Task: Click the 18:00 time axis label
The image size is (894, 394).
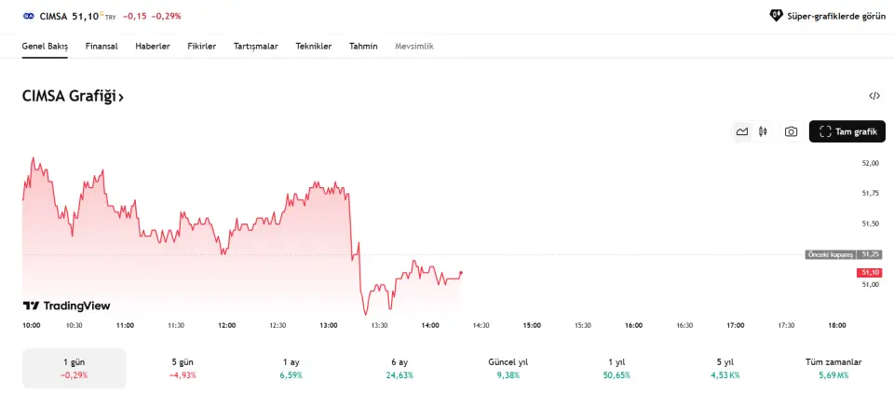Action: 837,326
